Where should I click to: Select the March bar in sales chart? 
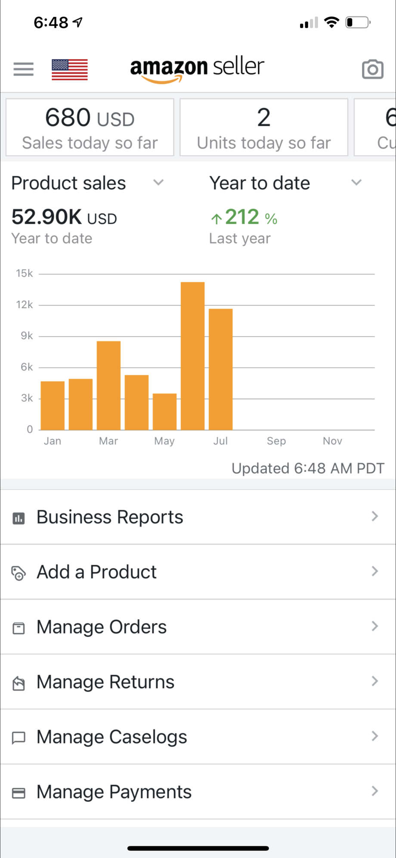tap(108, 385)
